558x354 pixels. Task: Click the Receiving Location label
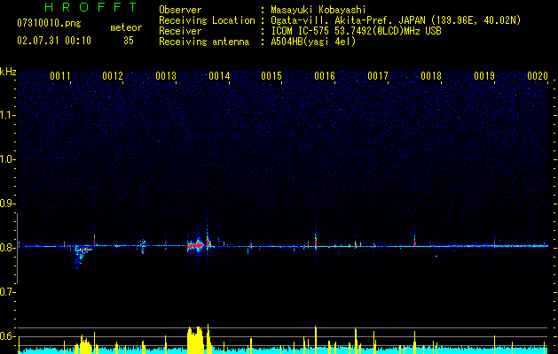pos(207,20)
